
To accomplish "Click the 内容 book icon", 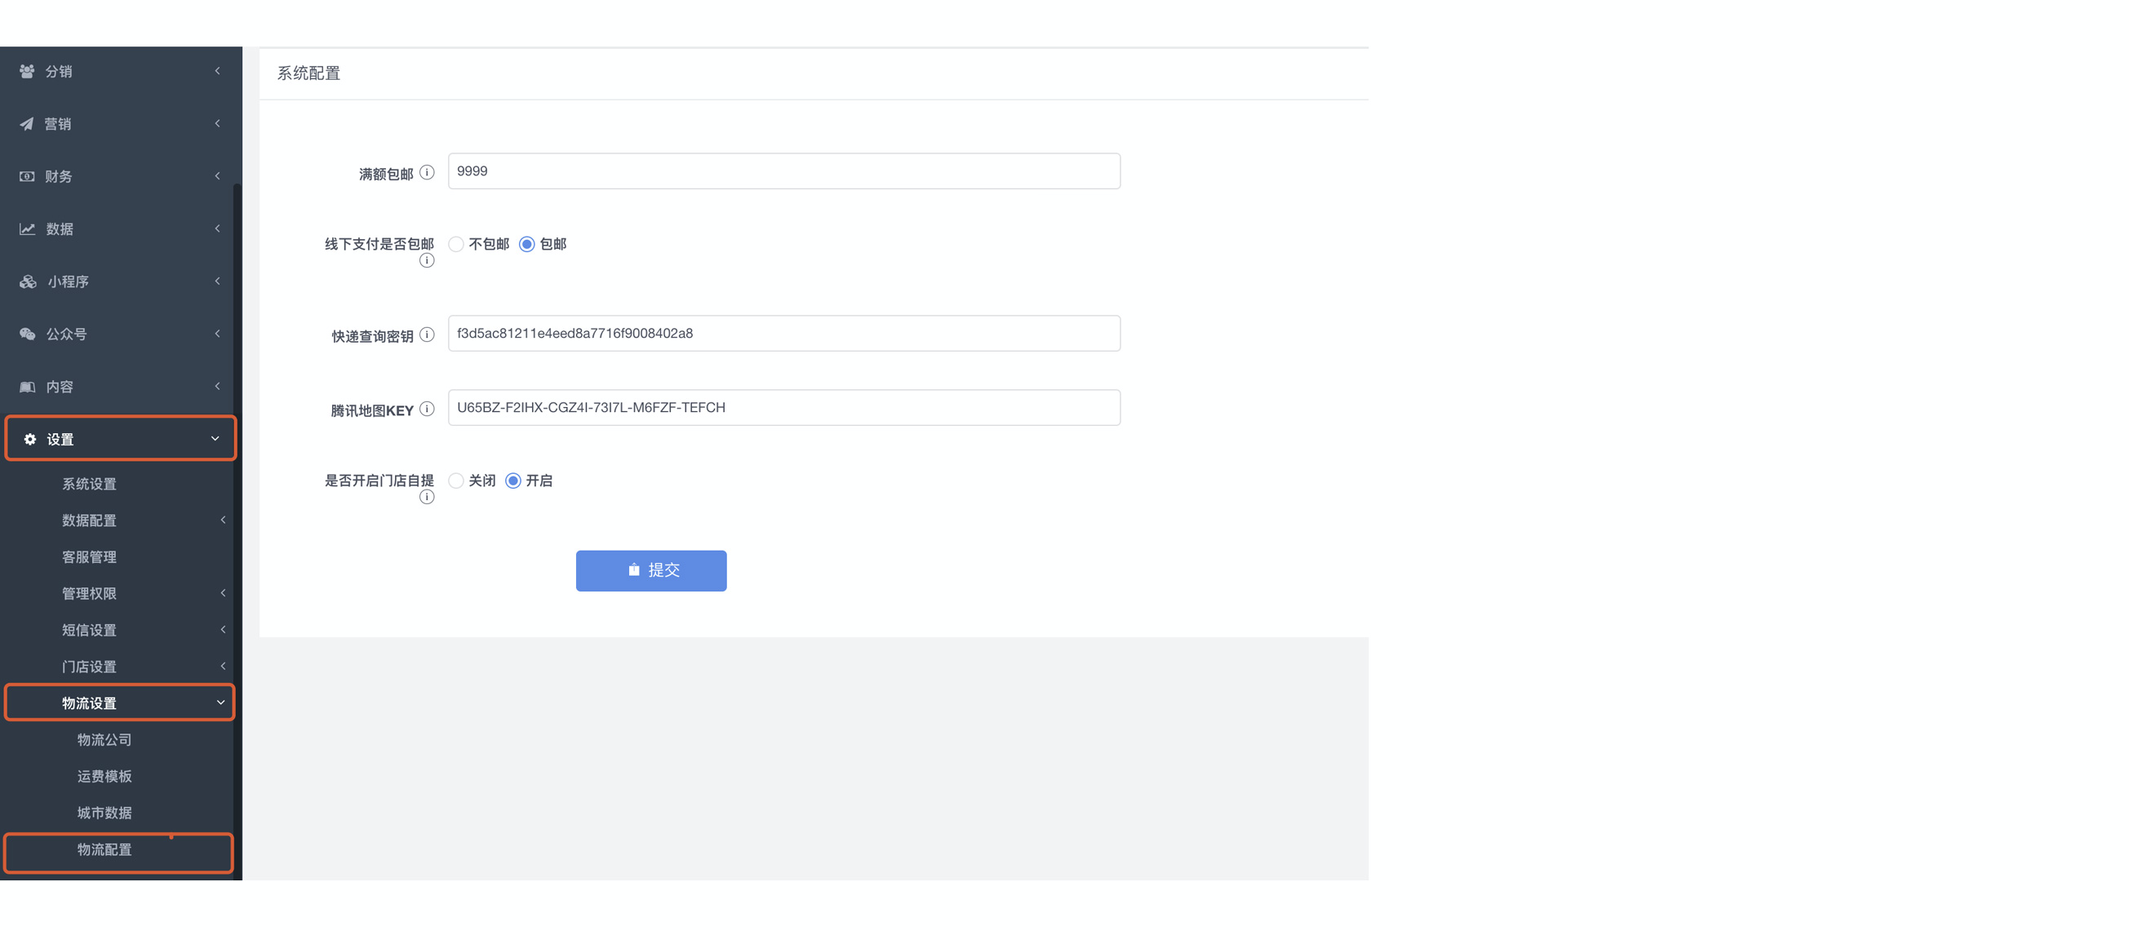I will (27, 387).
